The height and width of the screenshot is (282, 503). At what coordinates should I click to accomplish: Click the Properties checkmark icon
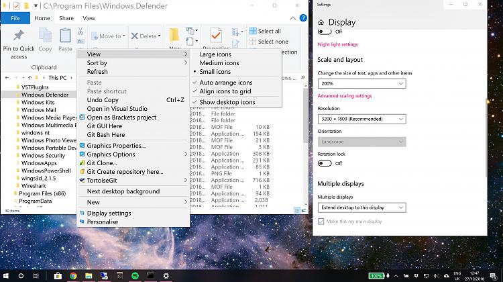tap(216, 36)
